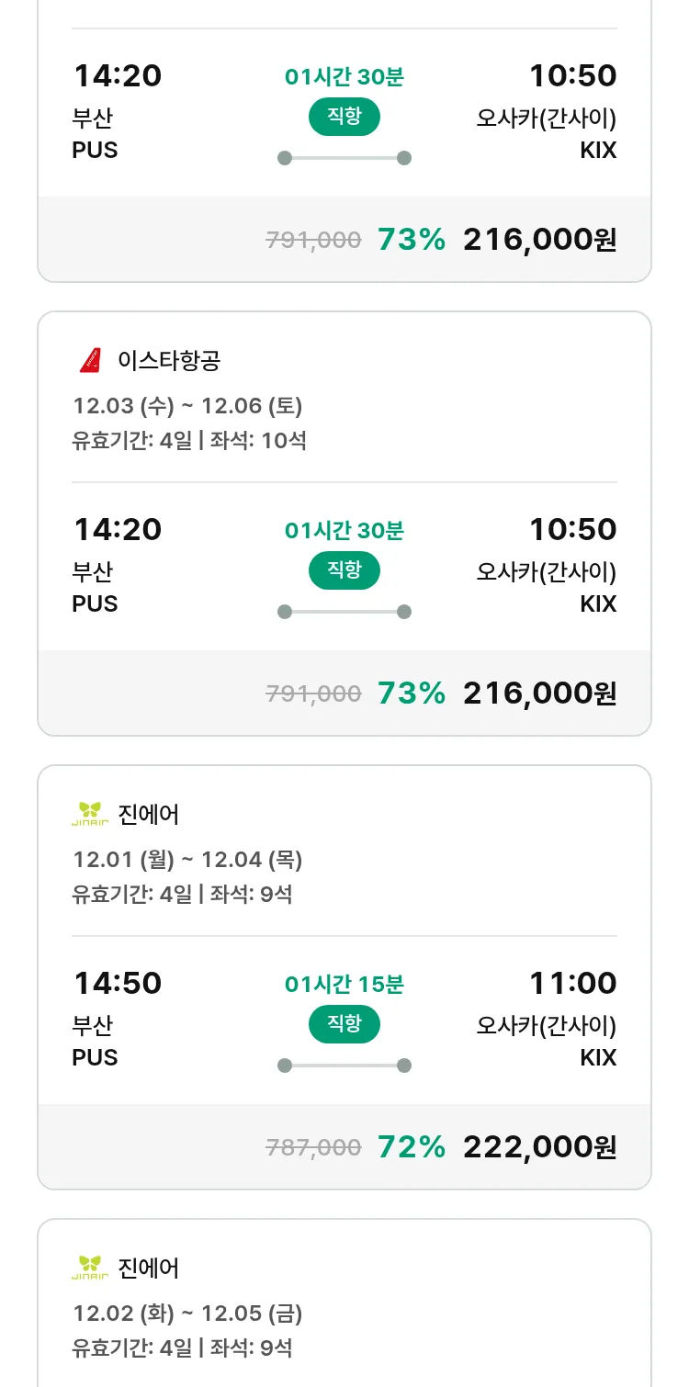Open the 이스타항공 airline name

pos(169,361)
